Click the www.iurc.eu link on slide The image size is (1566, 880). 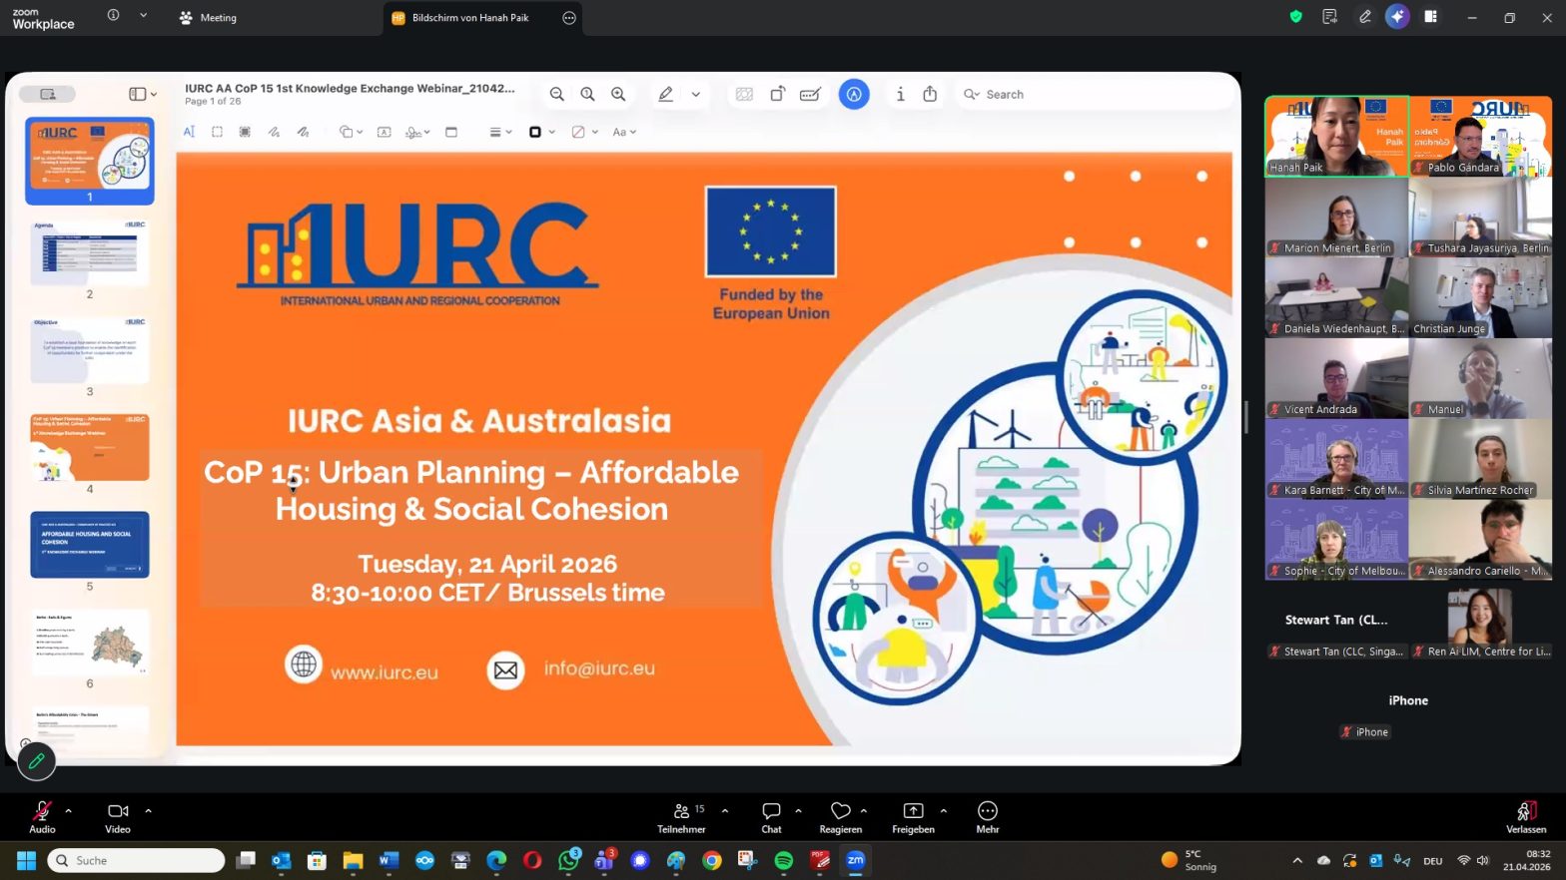tap(385, 672)
